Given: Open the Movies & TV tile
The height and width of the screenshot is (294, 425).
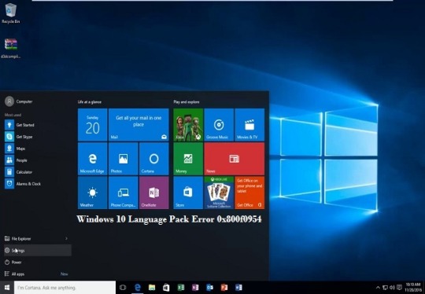Looking at the screenshot, I should click(x=249, y=125).
